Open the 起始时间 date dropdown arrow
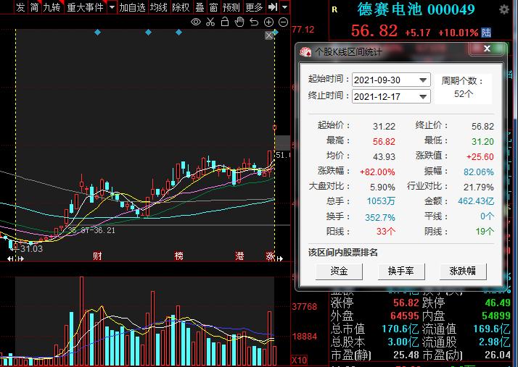The image size is (518, 367). pyautogui.click(x=423, y=80)
